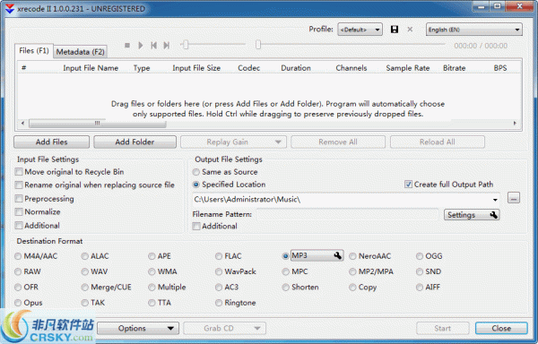Open the Options dropdown menu

click(x=138, y=328)
